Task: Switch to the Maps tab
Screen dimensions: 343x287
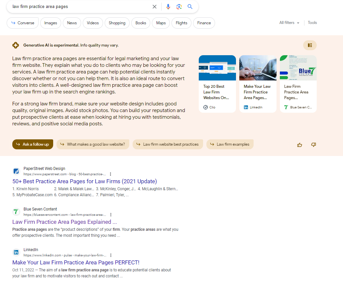Action: (161, 23)
